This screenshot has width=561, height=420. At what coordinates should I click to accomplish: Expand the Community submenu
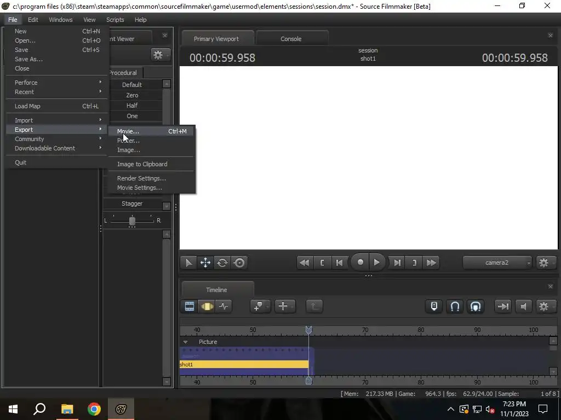tap(57, 139)
